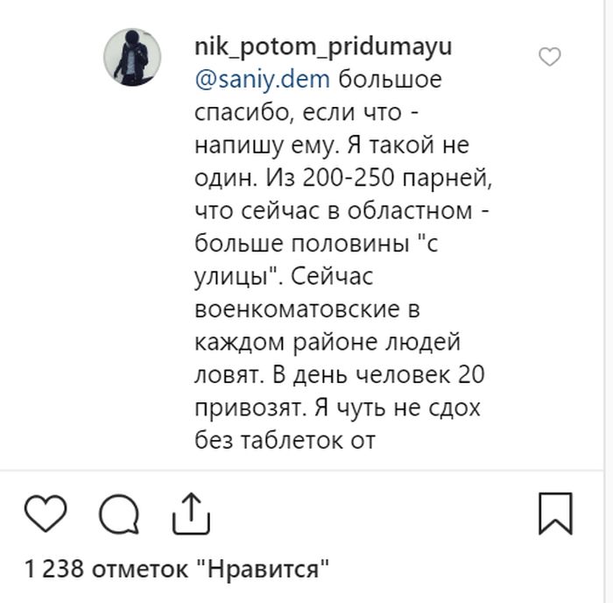Viewport: 613px width, 603px height.
Task: Open comments via the speech bubble icon
Action: [x=118, y=514]
